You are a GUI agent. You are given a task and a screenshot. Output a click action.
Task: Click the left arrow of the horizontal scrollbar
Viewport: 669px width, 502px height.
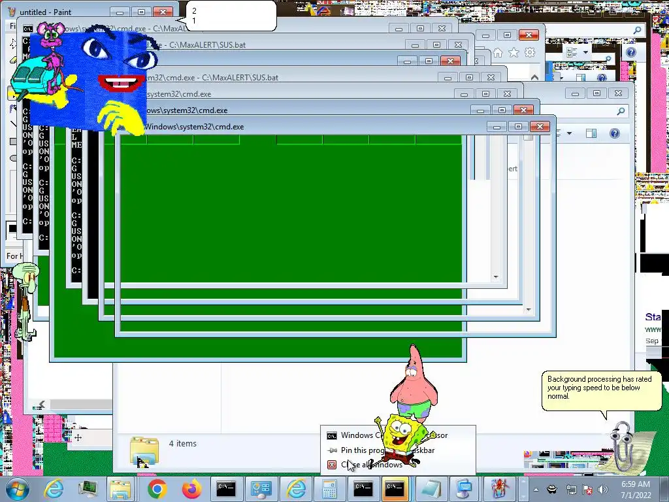click(42, 404)
